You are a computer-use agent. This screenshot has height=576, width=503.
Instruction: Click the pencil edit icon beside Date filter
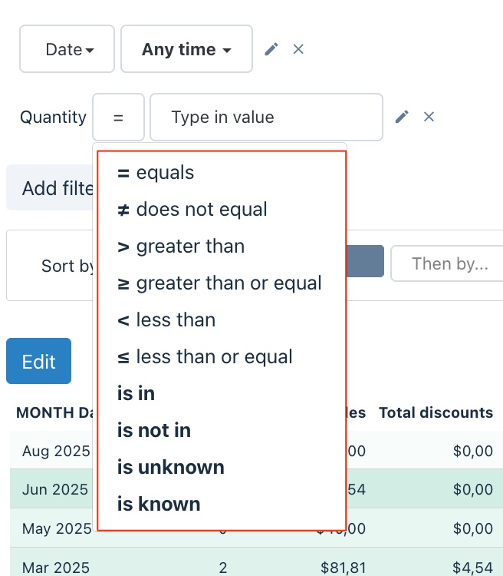271,49
